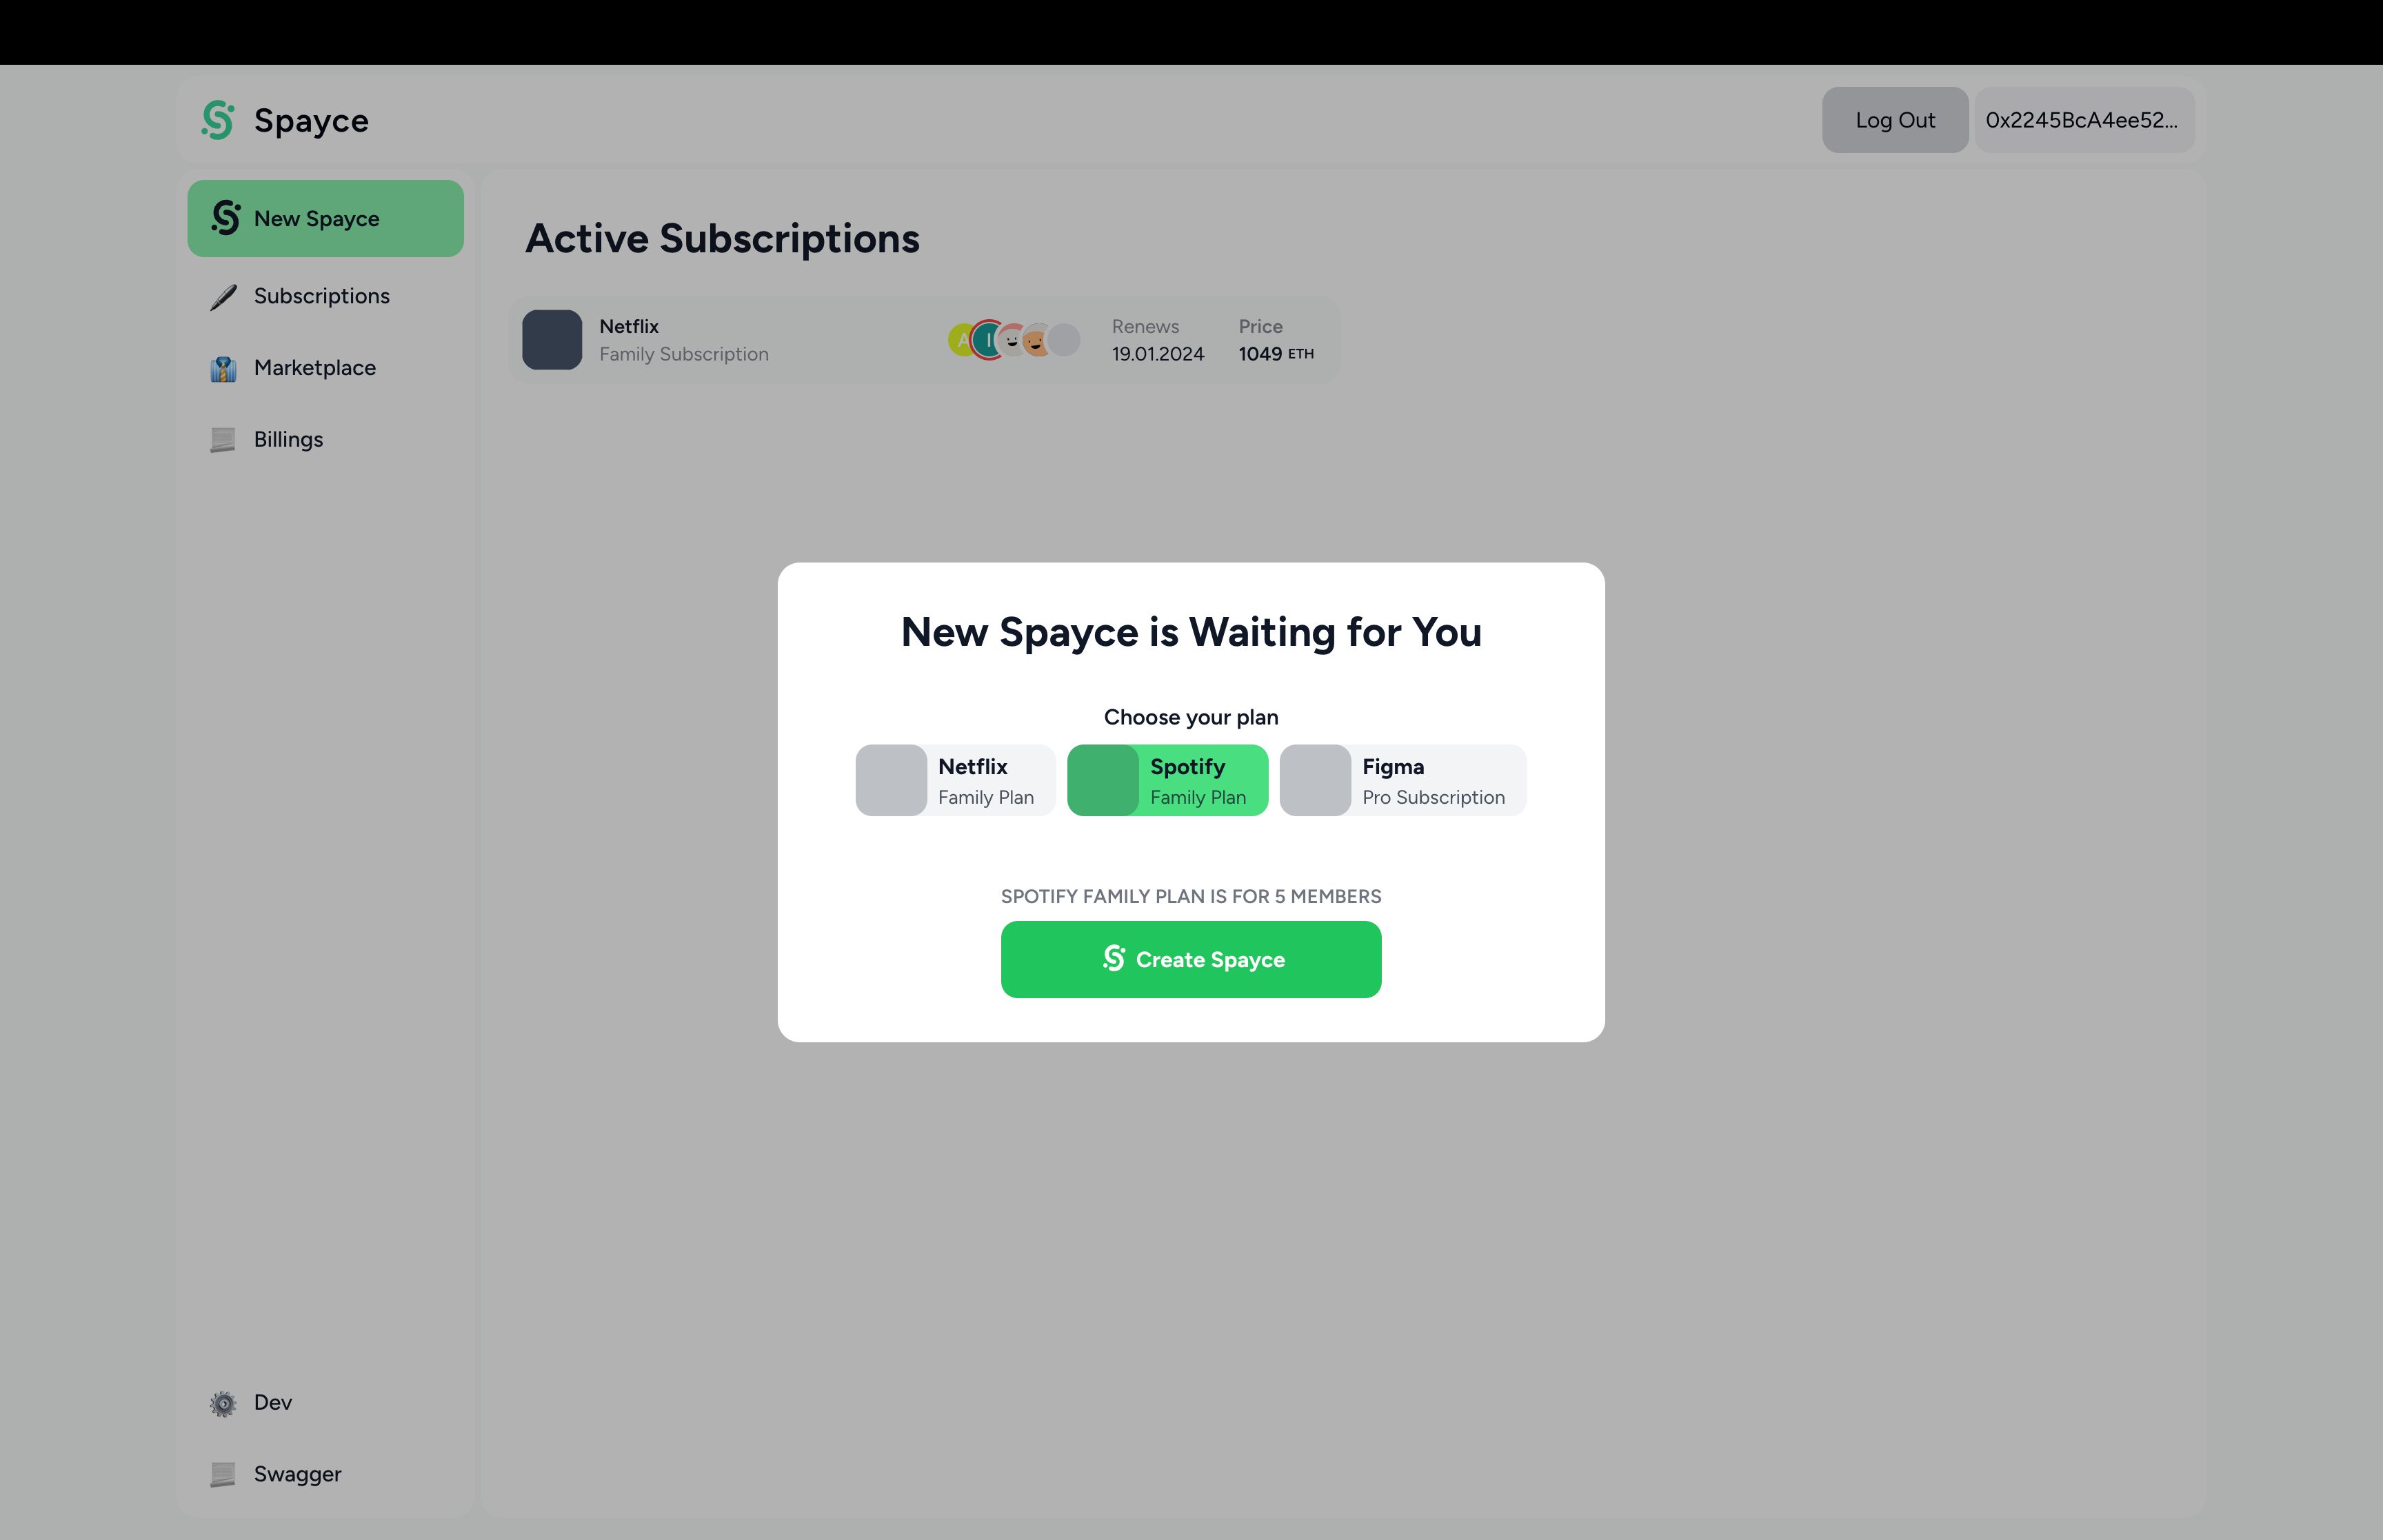Screen dimensions: 2383x1540
Task: Choose the Netflix Family Plan option
Action: pos(955,780)
